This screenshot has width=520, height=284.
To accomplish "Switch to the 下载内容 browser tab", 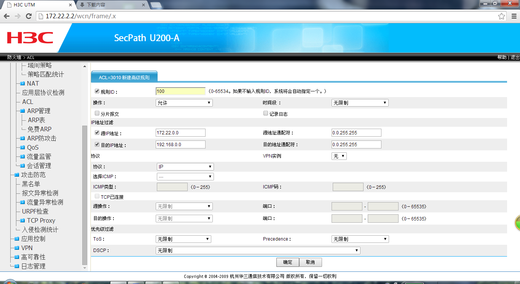I will [x=111, y=5].
